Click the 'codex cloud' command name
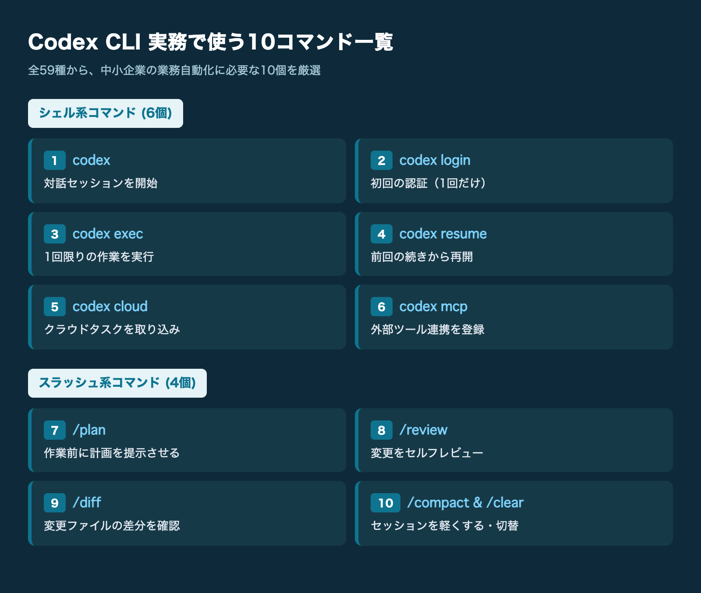Screen dimensions: 701x593 [x=110, y=307]
